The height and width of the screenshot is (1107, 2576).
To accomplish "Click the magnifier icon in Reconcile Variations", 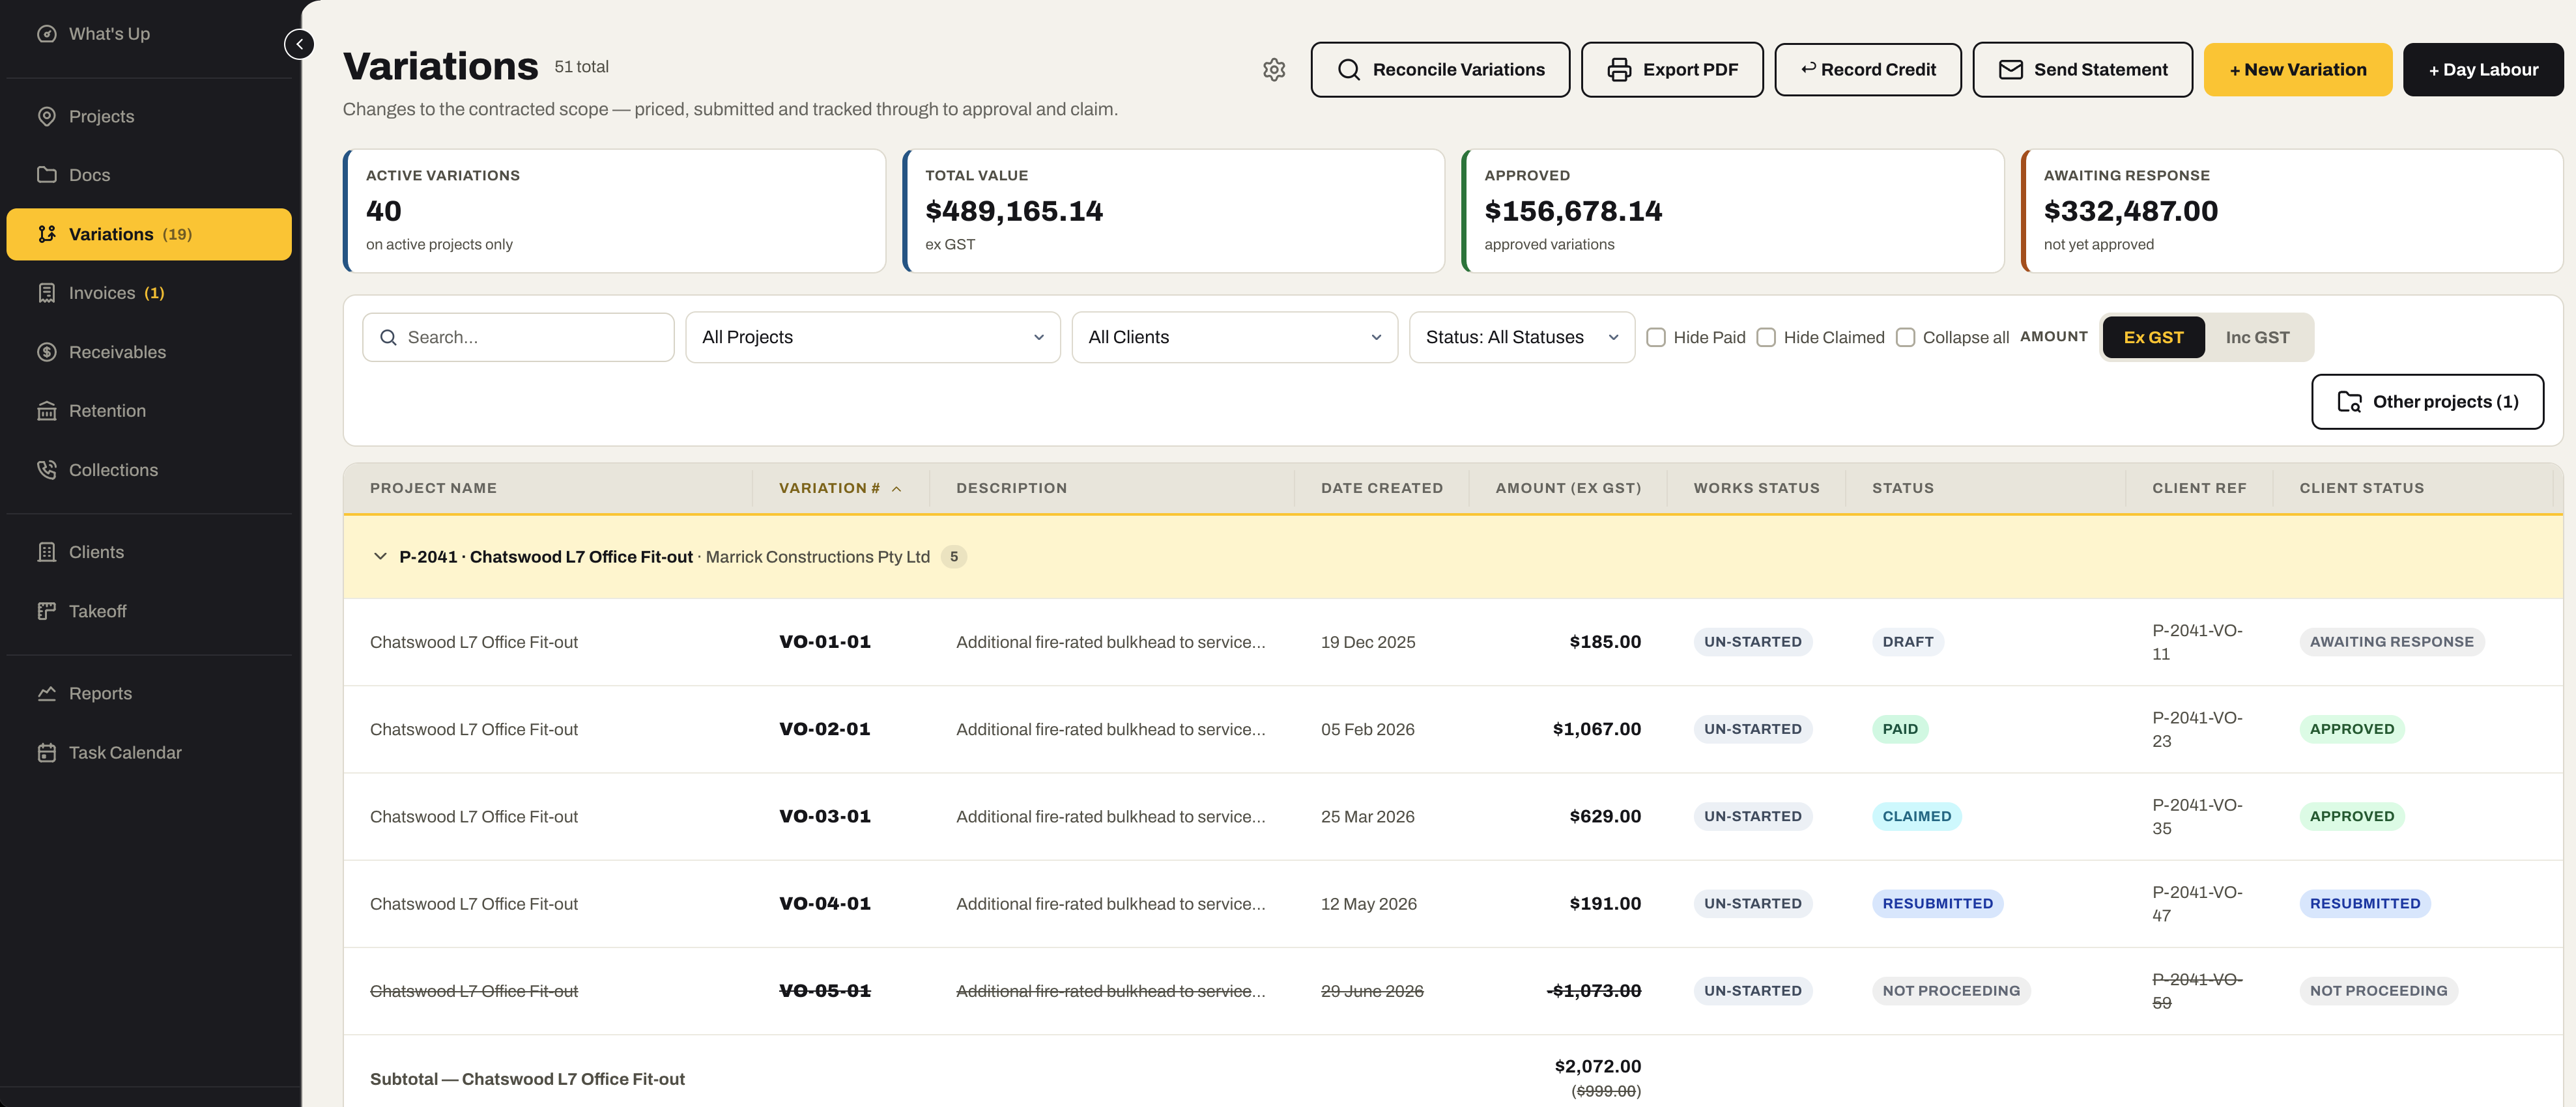I will (1348, 70).
